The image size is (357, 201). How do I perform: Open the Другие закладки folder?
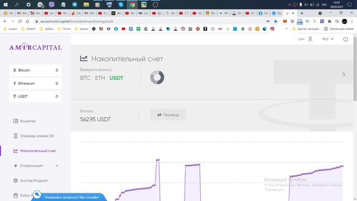coord(306,28)
